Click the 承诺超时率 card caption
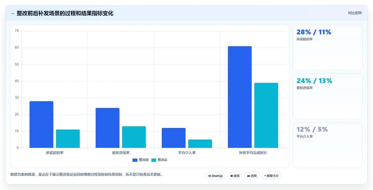Screen dimensions: 373x190 point(305,39)
